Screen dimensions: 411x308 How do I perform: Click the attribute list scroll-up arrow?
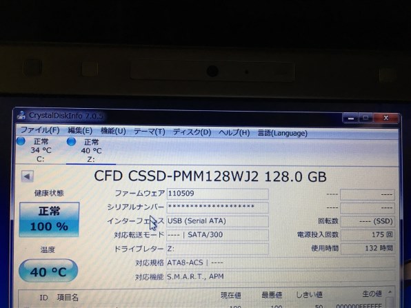pyautogui.click(x=390, y=292)
